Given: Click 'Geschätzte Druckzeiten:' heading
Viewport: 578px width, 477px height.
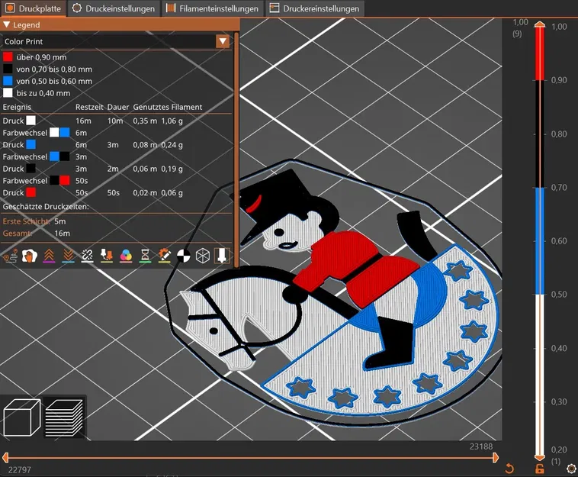Looking at the screenshot, I should [46, 207].
